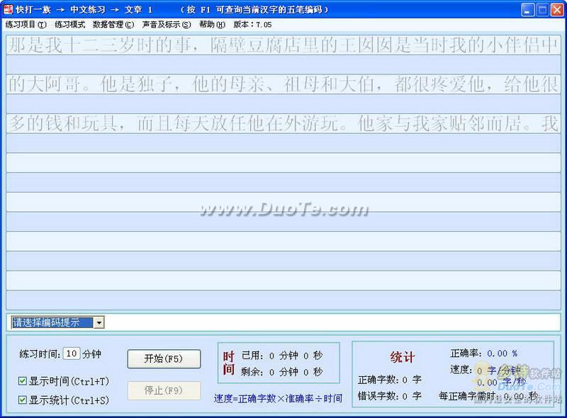Viewport: 567px width, 418px height.
Task: Click the 练习时间 minutes input field
Action: pyautogui.click(x=72, y=354)
